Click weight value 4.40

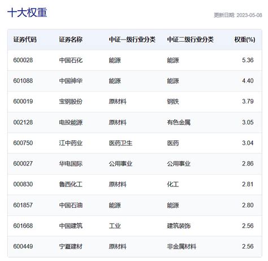point(248,81)
